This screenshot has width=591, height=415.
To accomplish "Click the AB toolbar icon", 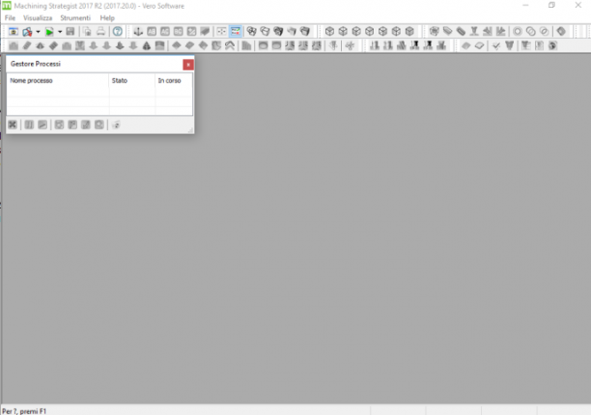I will tap(152, 31).
